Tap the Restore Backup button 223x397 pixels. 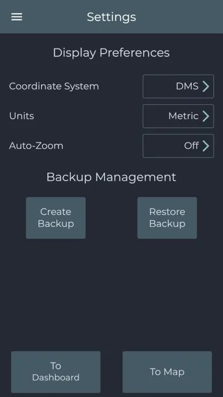point(167,218)
